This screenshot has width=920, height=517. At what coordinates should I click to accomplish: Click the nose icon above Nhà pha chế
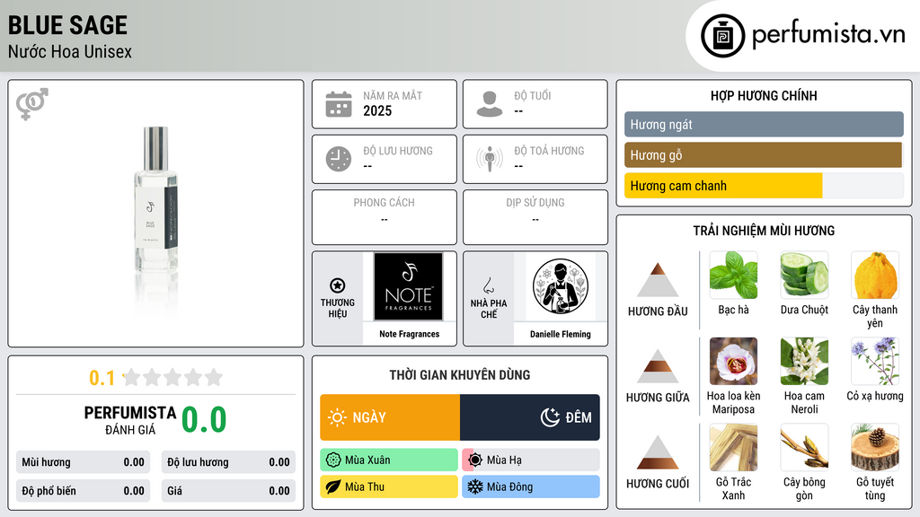click(488, 285)
